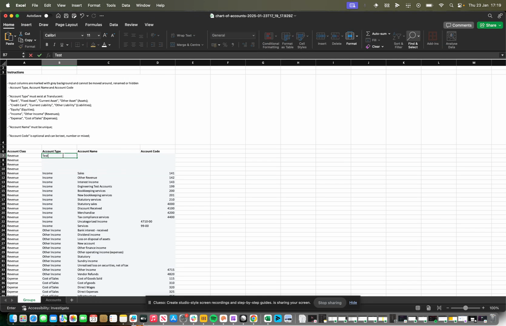Open the Auto-sum dropdown arrow
506x326 pixels.
[x=389, y=34]
